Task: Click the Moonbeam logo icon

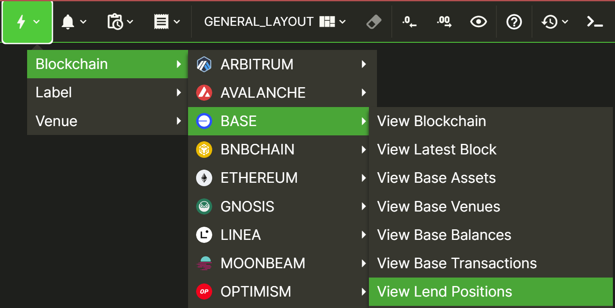Action: point(204,263)
